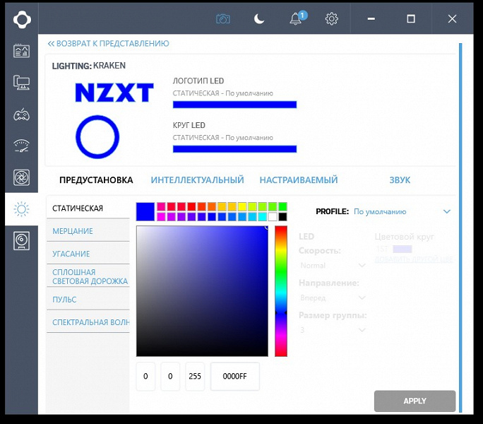Open the cooling fan sidebar icon
Viewport: 483px width, 424px height.
(22, 177)
